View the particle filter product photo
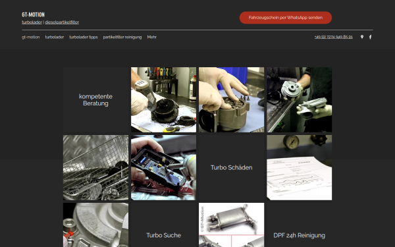 232,225
